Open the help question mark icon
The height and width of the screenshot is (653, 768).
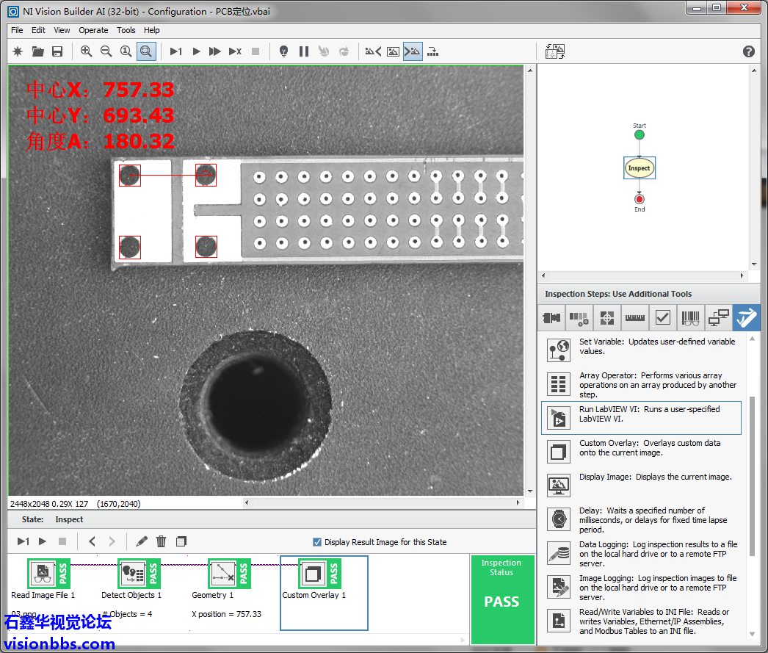tap(748, 51)
